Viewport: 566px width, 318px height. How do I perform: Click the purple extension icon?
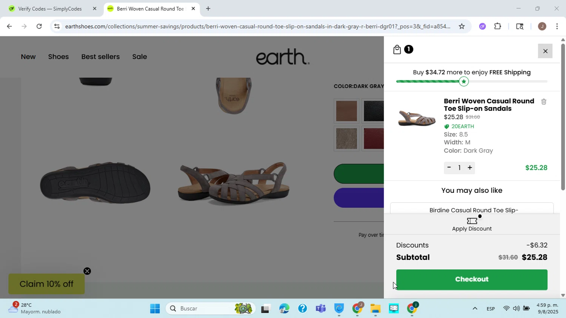point(483,26)
